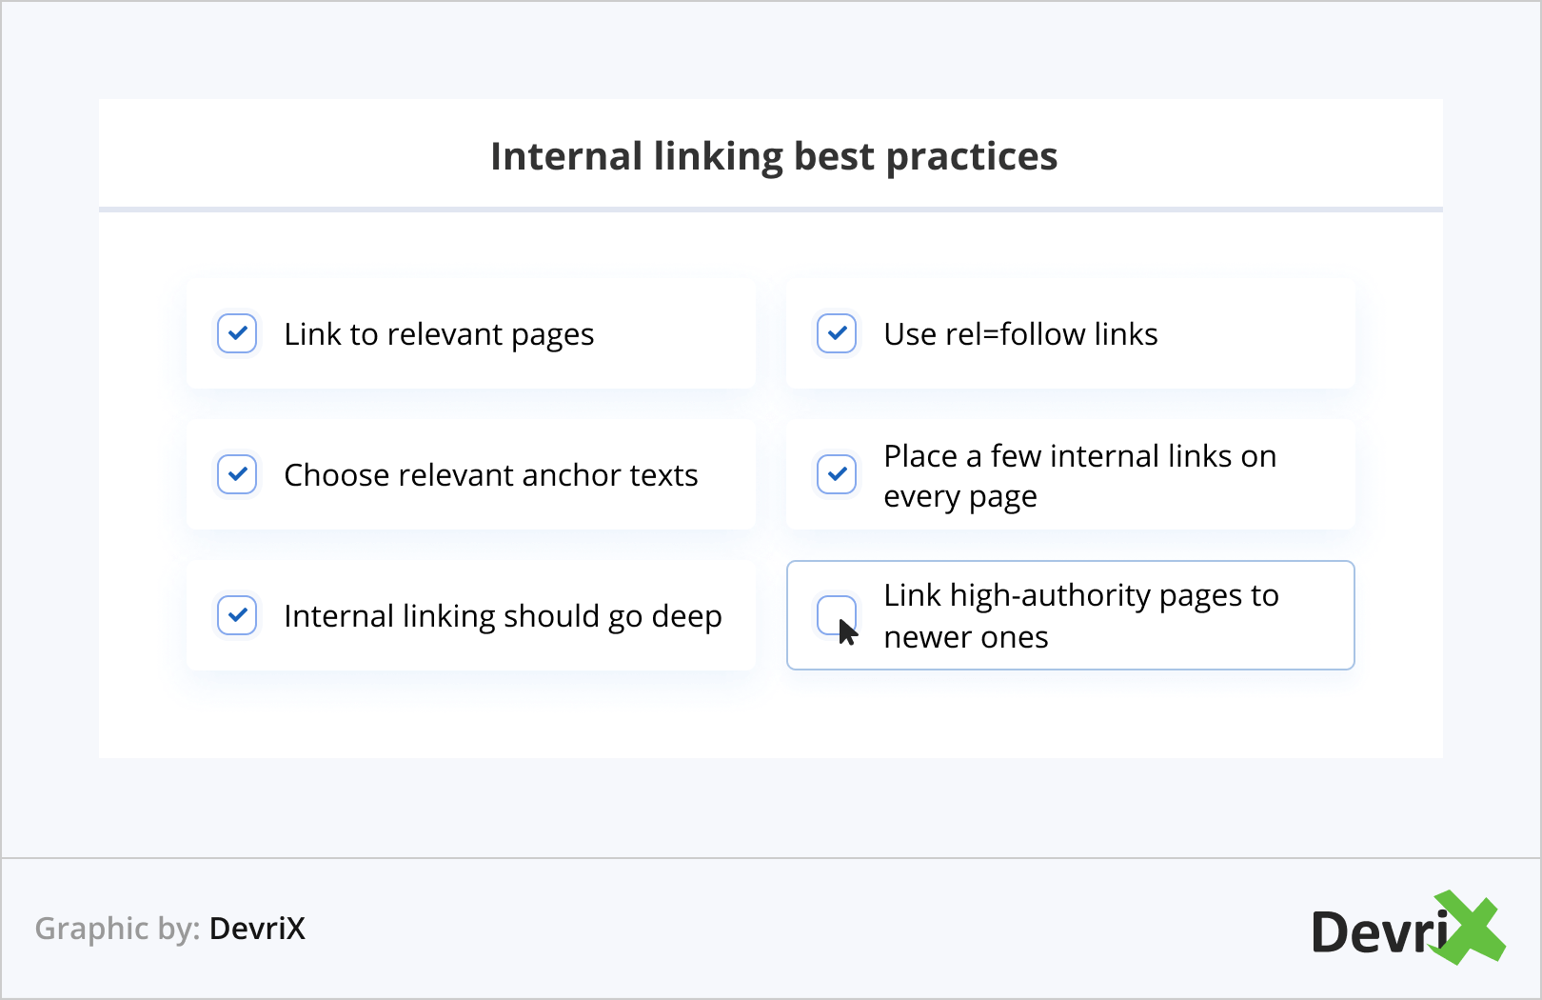Select the 'Link to relevant pages' label

[439, 334]
